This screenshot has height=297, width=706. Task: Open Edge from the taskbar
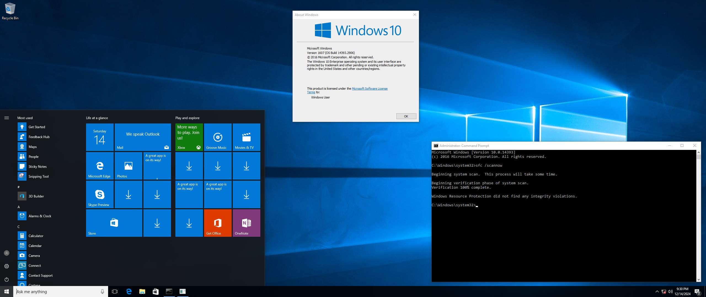(x=129, y=291)
